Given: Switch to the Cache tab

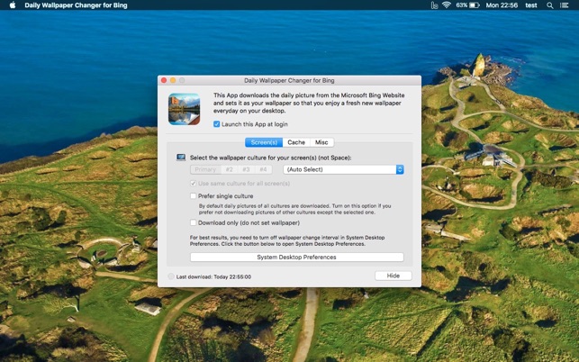Looking at the screenshot, I should click(x=296, y=142).
